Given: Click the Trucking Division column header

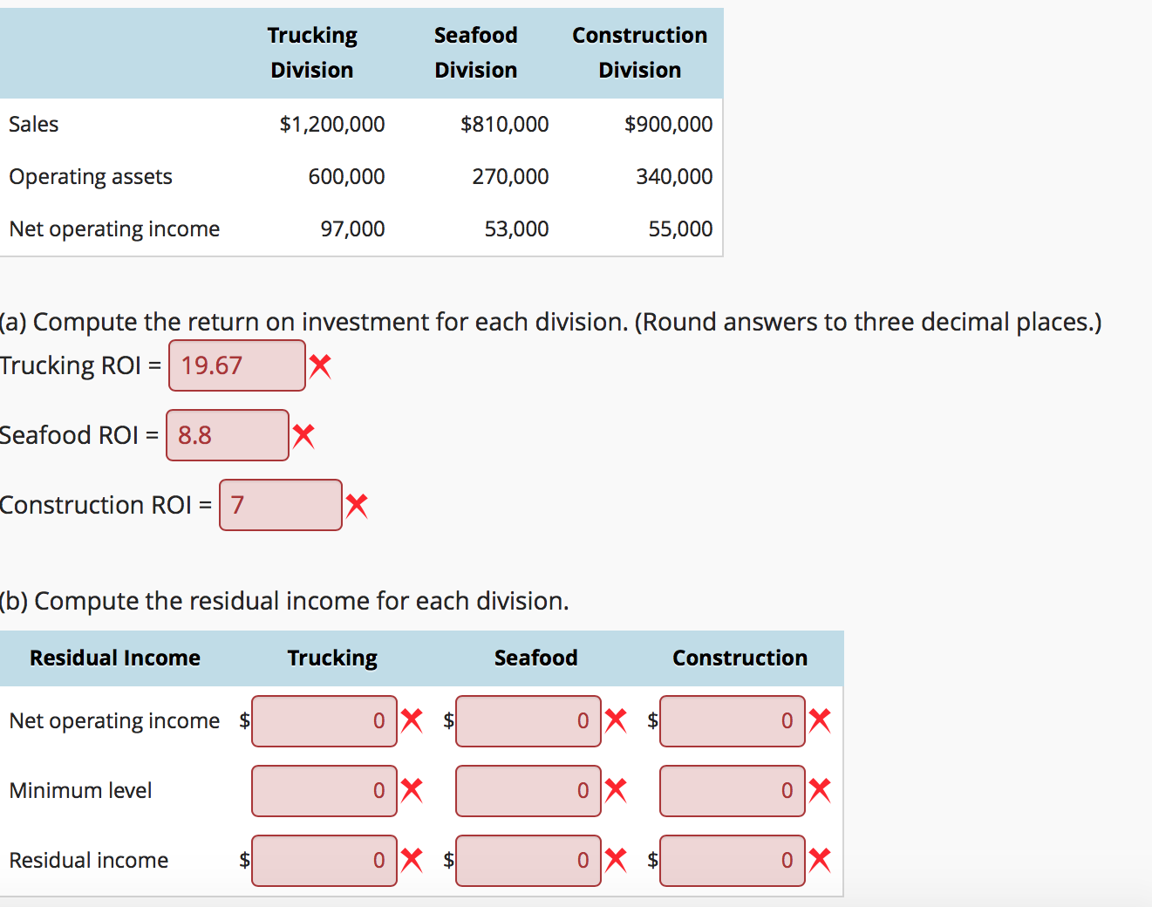Looking at the screenshot, I should [312, 52].
